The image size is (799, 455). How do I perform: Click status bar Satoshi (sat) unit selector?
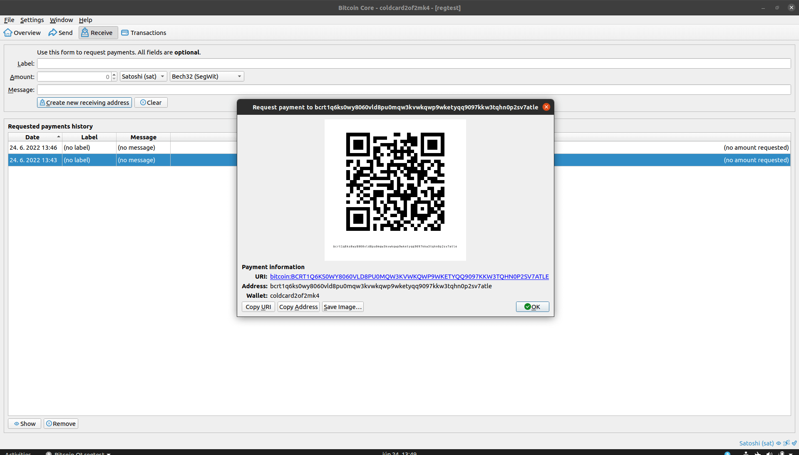[756, 443]
